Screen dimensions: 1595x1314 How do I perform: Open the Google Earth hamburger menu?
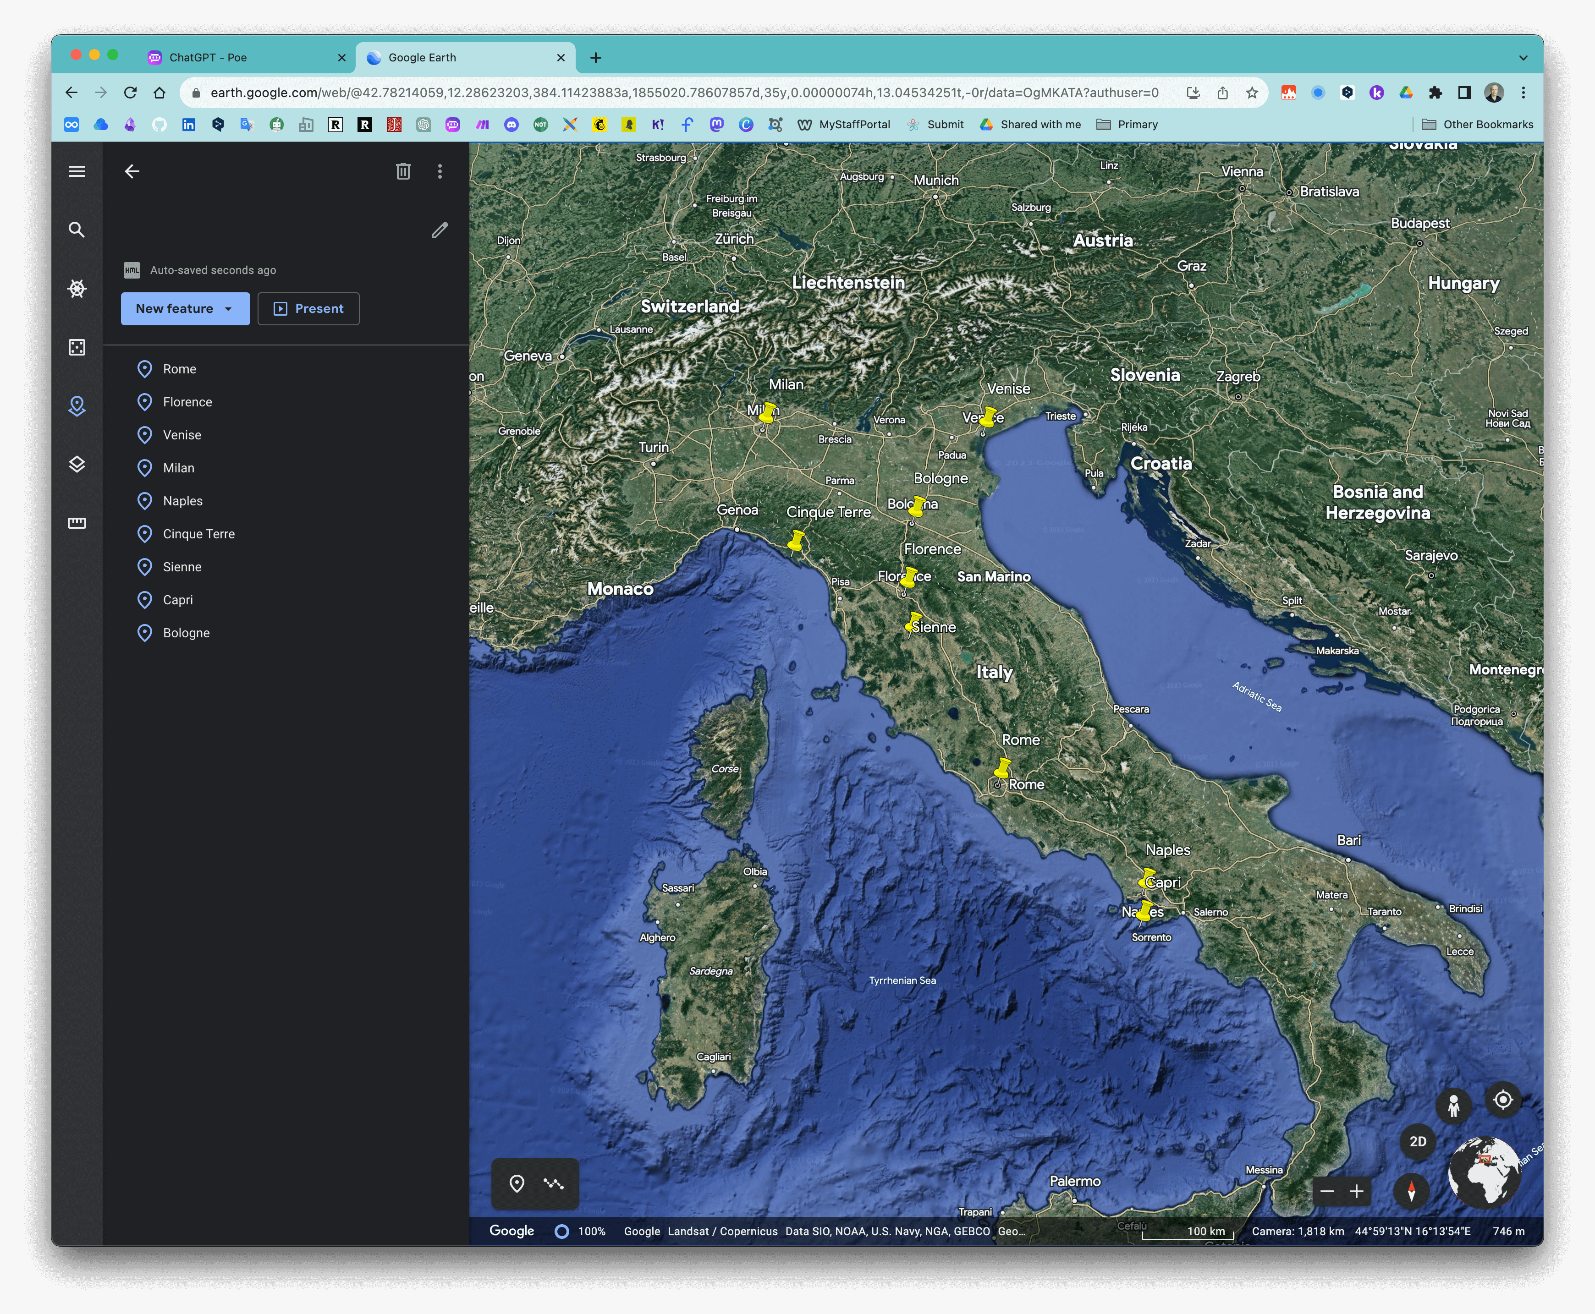pyautogui.click(x=77, y=171)
